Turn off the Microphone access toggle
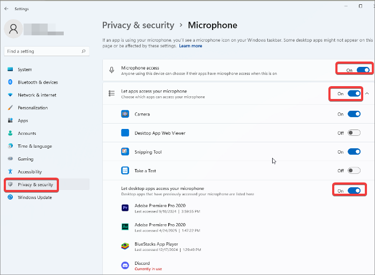The image size is (375, 275). [x=363, y=70]
